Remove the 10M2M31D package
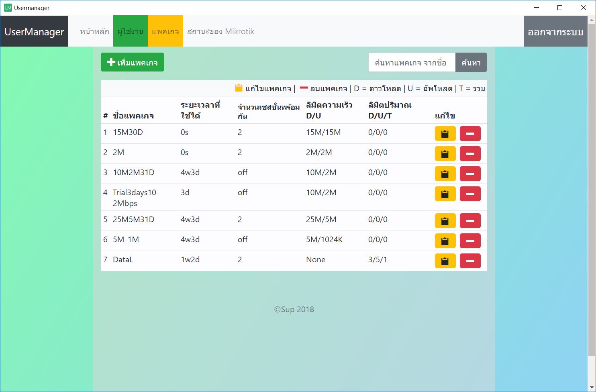 click(x=470, y=174)
